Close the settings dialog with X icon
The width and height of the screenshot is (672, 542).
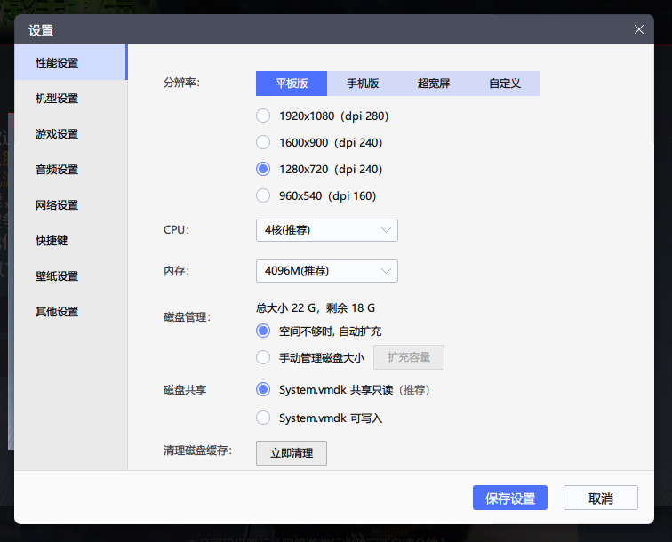638,29
